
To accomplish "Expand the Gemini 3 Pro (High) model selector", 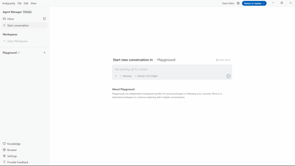I will (146, 76).
